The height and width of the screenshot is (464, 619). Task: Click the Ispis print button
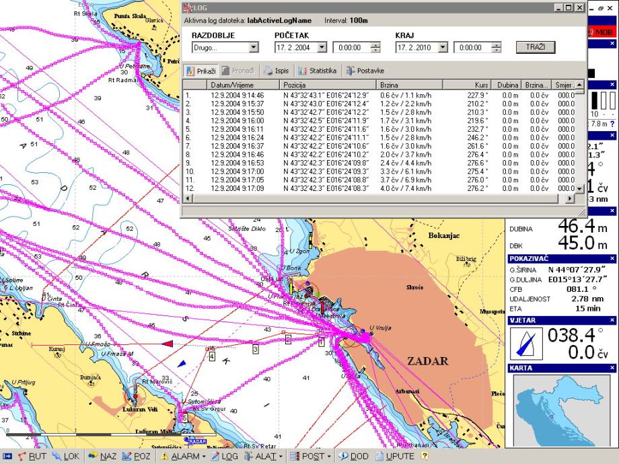277,71
